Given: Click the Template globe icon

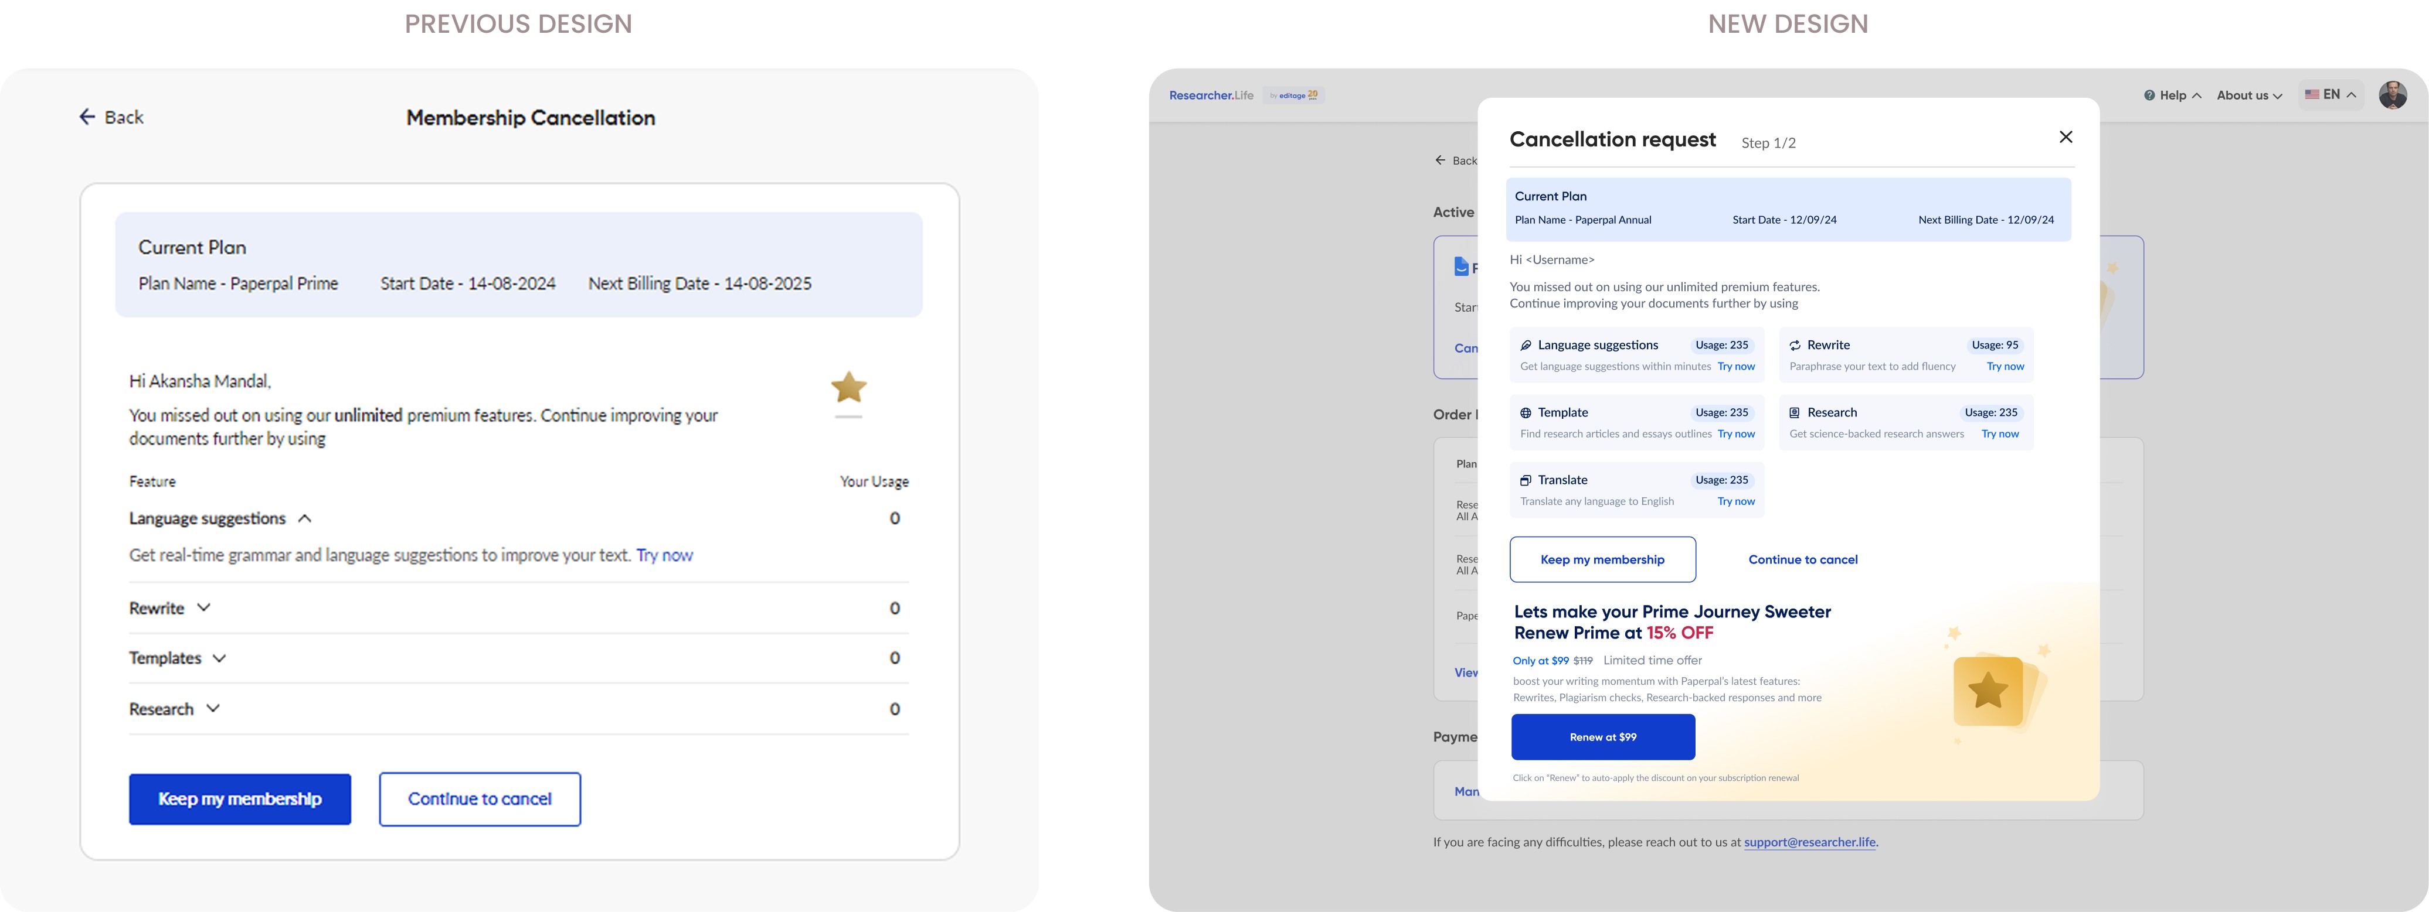Looking at the screenshot, I should click(1526, 413).
